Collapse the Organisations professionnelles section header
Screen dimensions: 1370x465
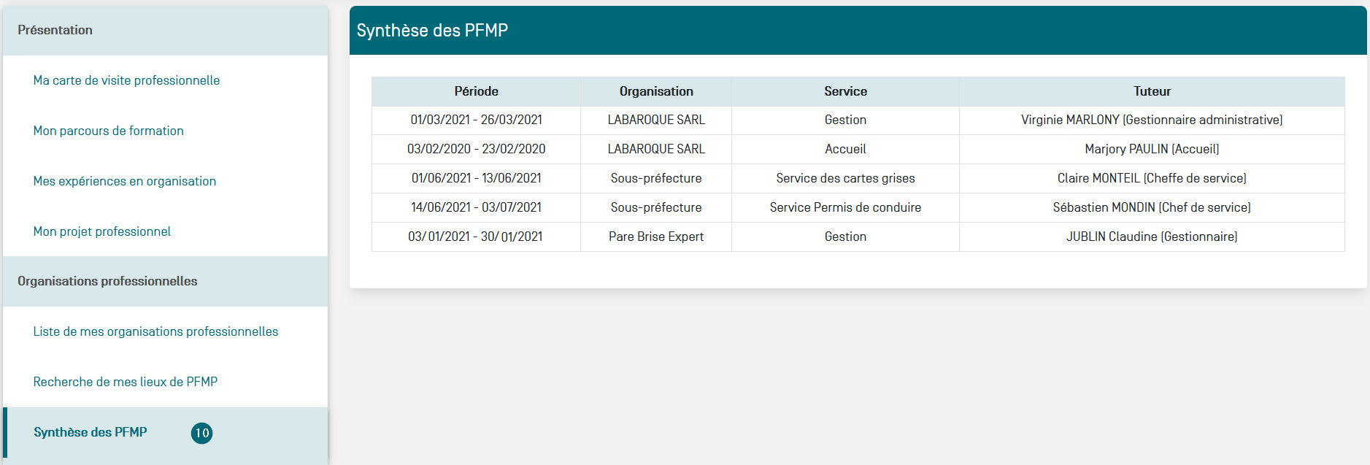click(x=107, y=281)
